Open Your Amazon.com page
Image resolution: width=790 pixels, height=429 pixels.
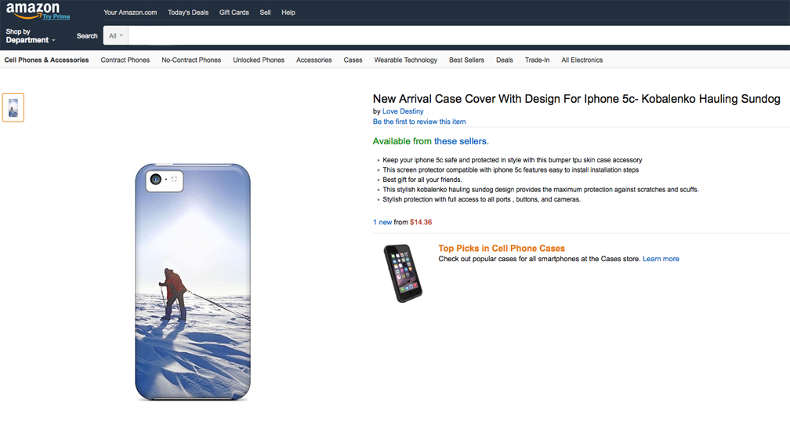130,13
